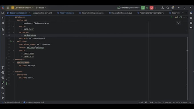Image resolution: width=194 pixels, height=109 pixels.
Task: Open the Car-Rental-fullstack project dropdown
Action: [x=22, y=8]
